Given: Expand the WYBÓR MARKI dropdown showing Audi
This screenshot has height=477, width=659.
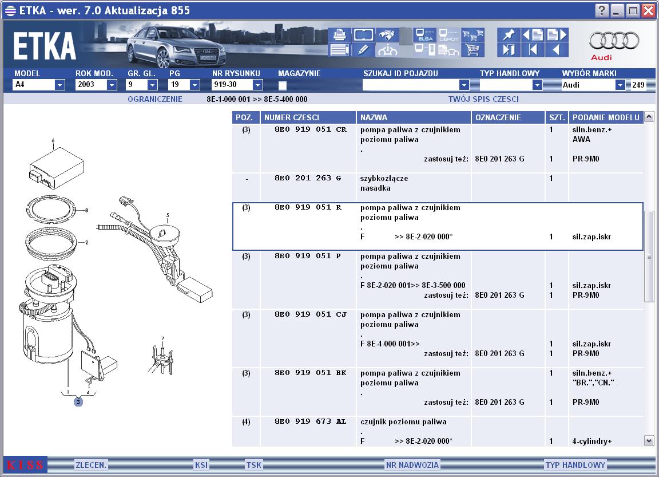Looking at the screenshot, I should [x=620, y=85].
